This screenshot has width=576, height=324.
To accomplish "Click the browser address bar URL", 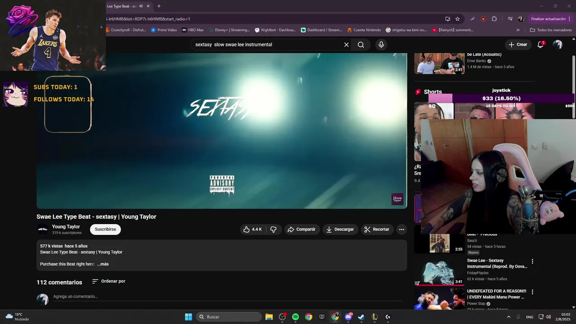I will pos(270,19).
